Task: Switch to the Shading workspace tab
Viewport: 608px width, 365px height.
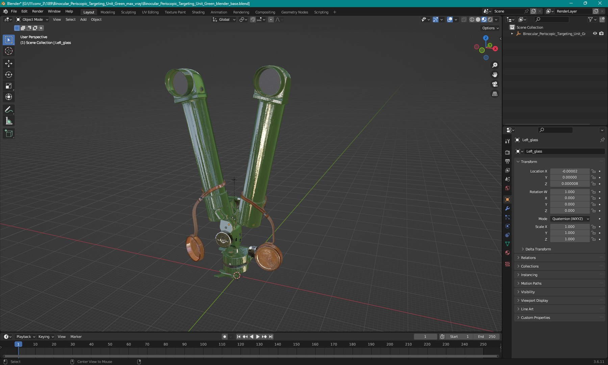Action: (x=198, y=12)
